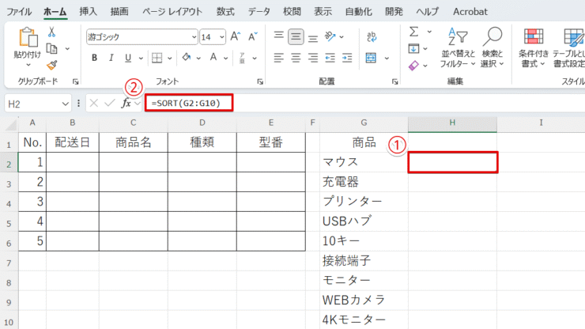Toggle underline formatting
Image resolution: width=585 pixels, height=329 pixels.
coord(128,58)
